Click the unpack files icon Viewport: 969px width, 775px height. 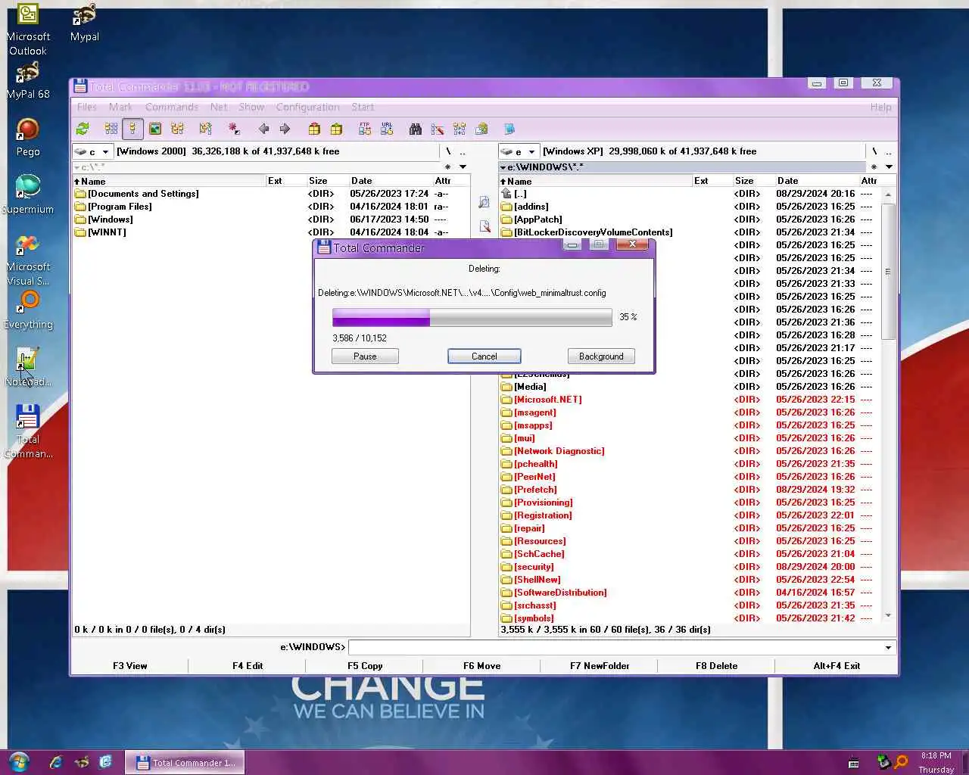pos(336,129)
